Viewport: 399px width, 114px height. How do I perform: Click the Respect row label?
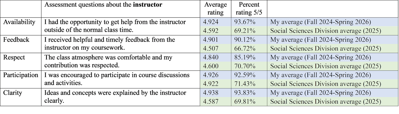coord(14,57)
